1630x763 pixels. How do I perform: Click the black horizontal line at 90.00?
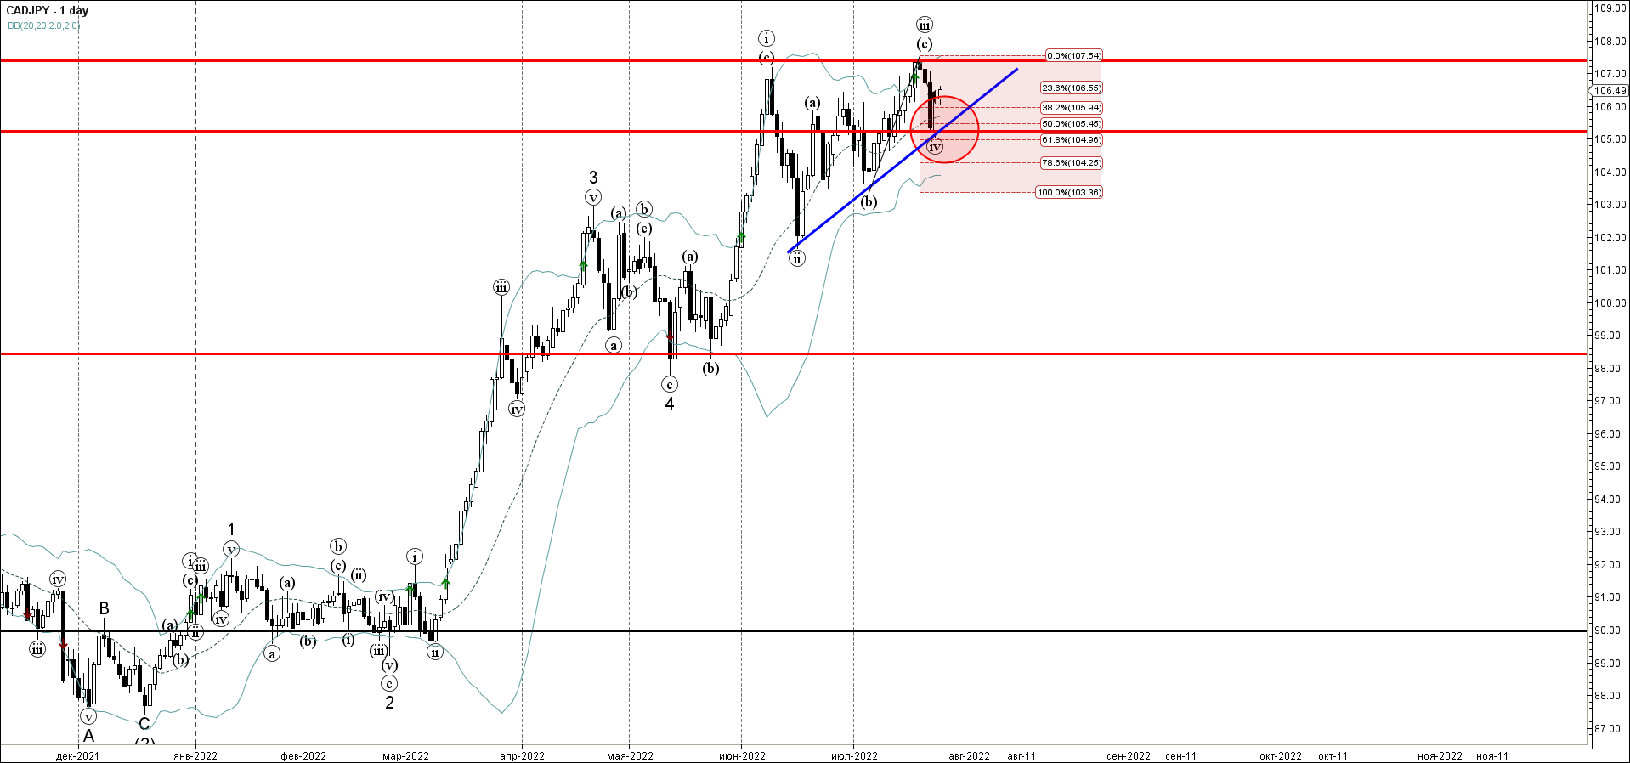[794, 630]
